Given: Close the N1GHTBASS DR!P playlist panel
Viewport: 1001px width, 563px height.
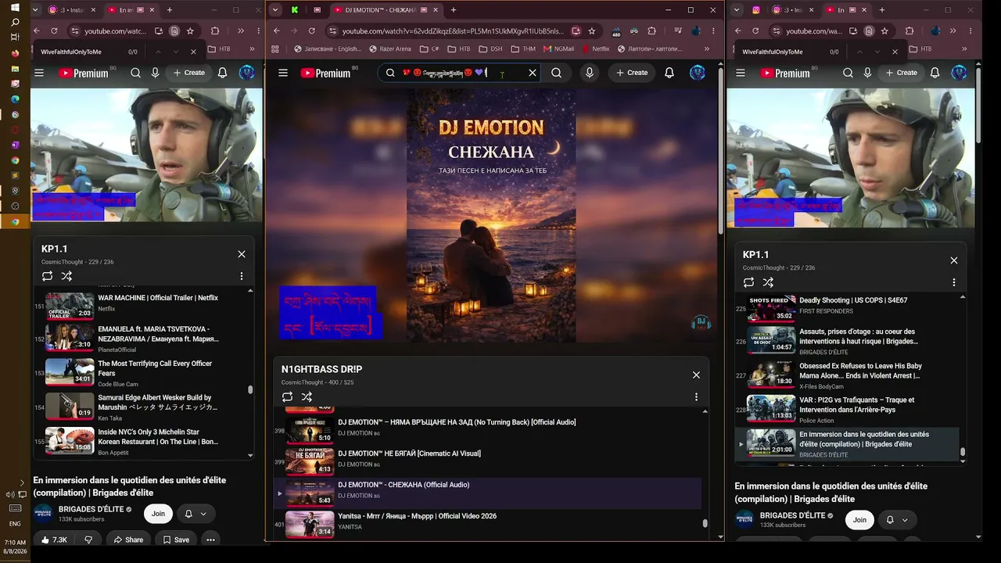Looking at the screenshot, I should coord(696,375).
